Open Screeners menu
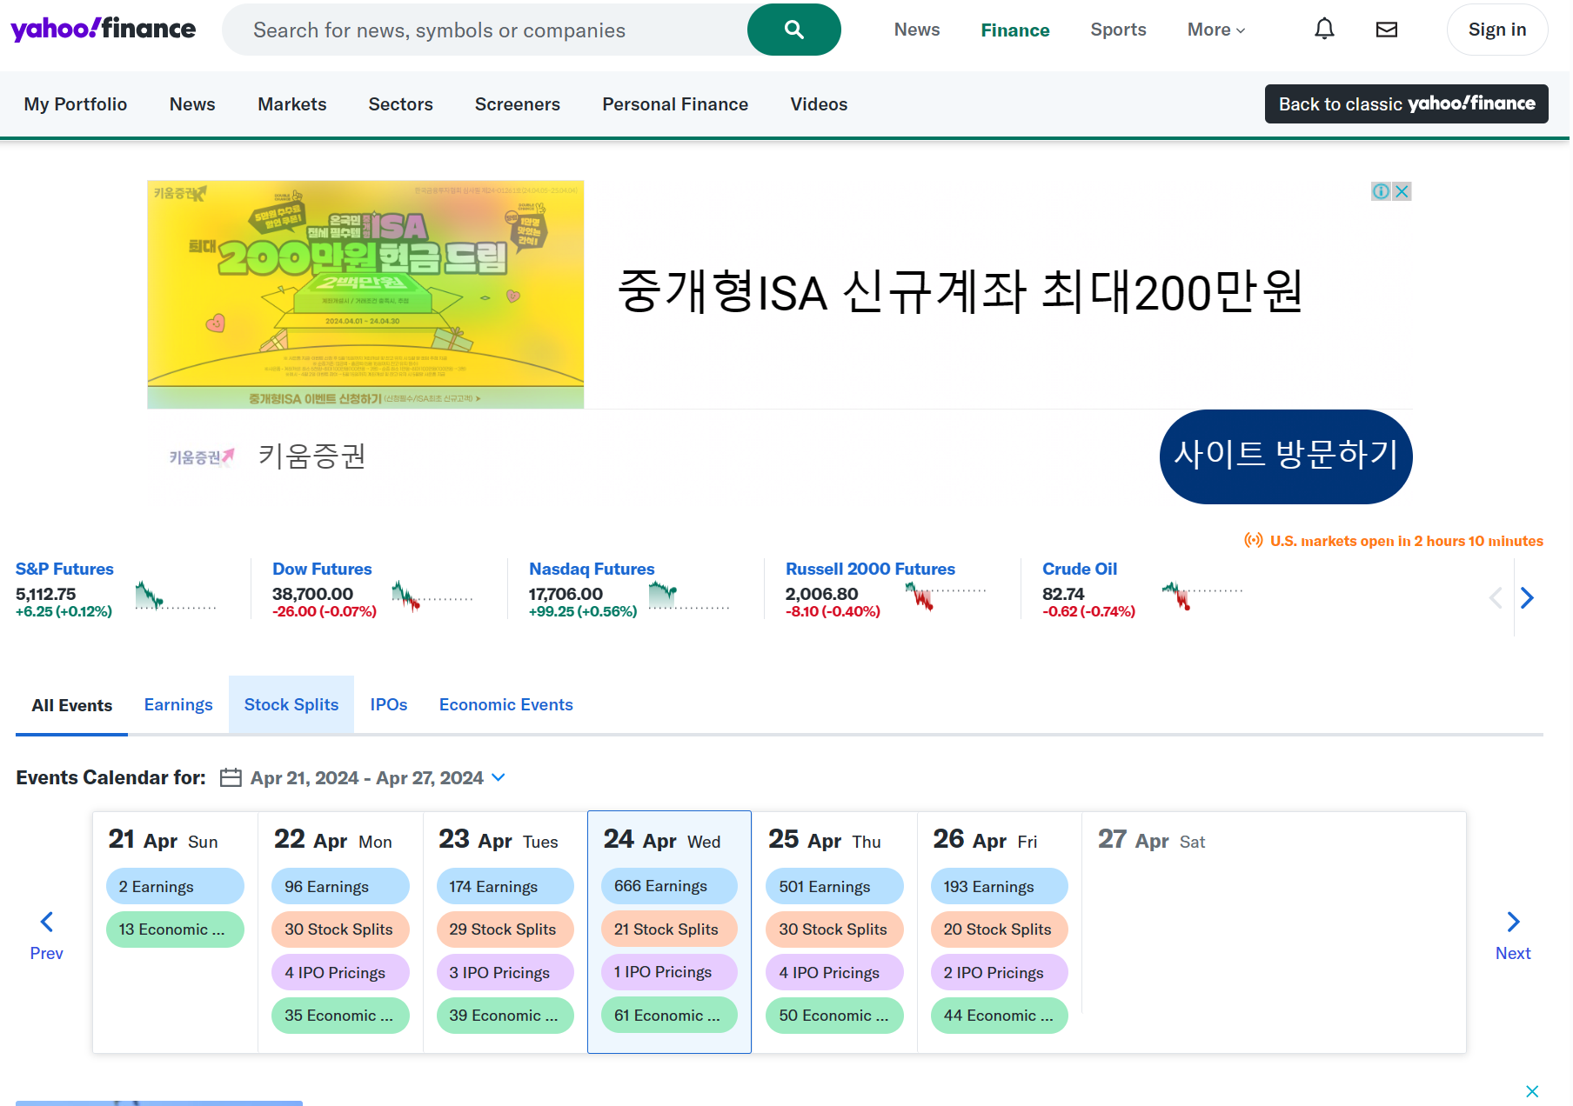The width and height of the screenshot is (1573, 1106). click(x=518, y=104)
